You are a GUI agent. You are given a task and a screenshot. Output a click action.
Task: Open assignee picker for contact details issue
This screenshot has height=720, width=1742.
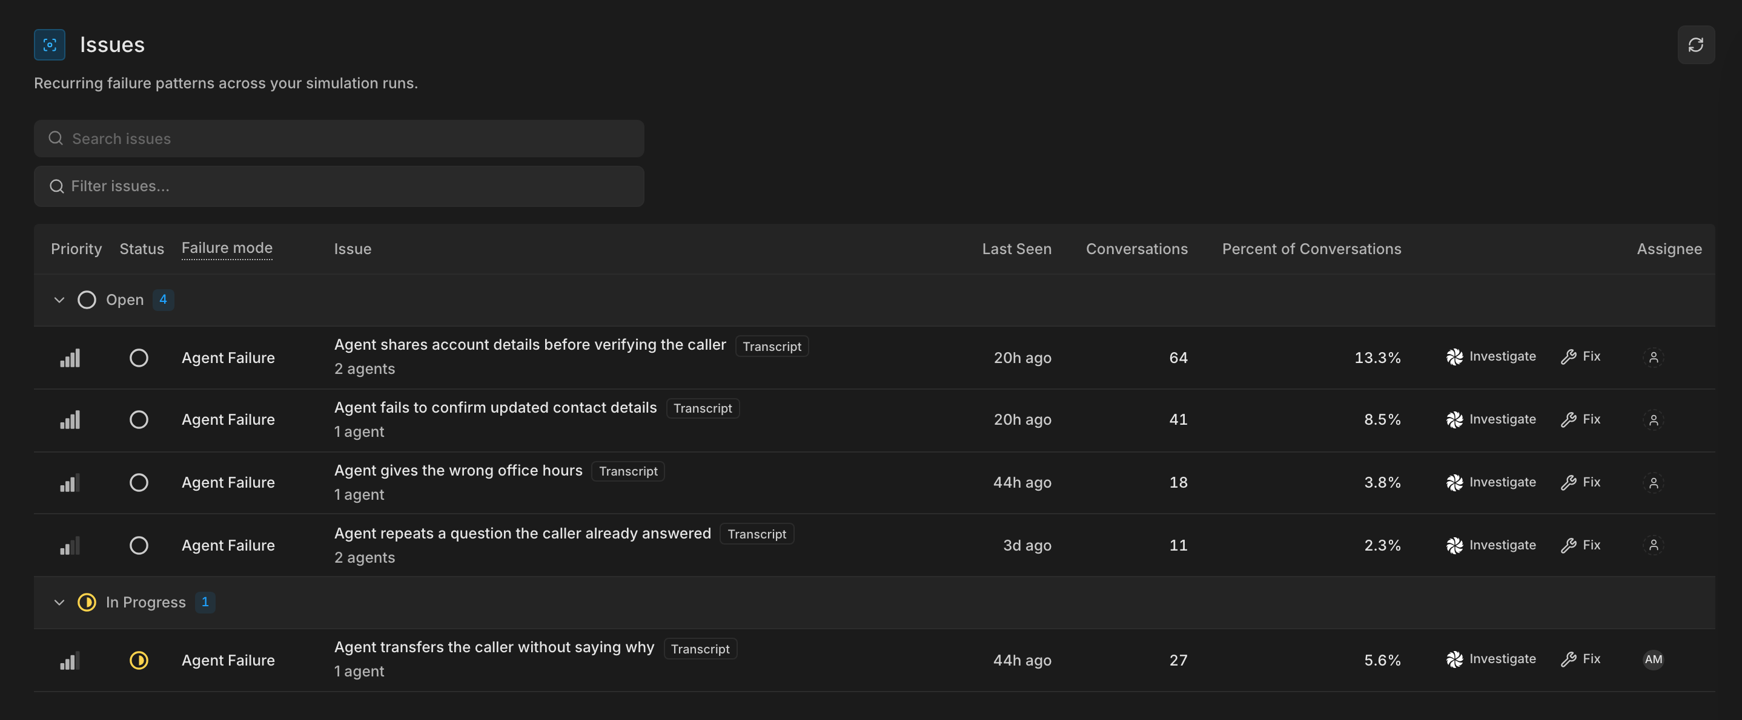1653,419
